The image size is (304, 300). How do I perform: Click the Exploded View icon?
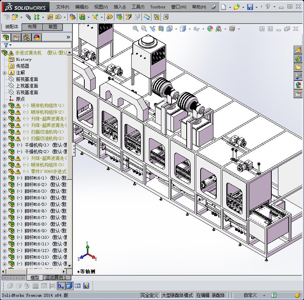coord(129,17)
